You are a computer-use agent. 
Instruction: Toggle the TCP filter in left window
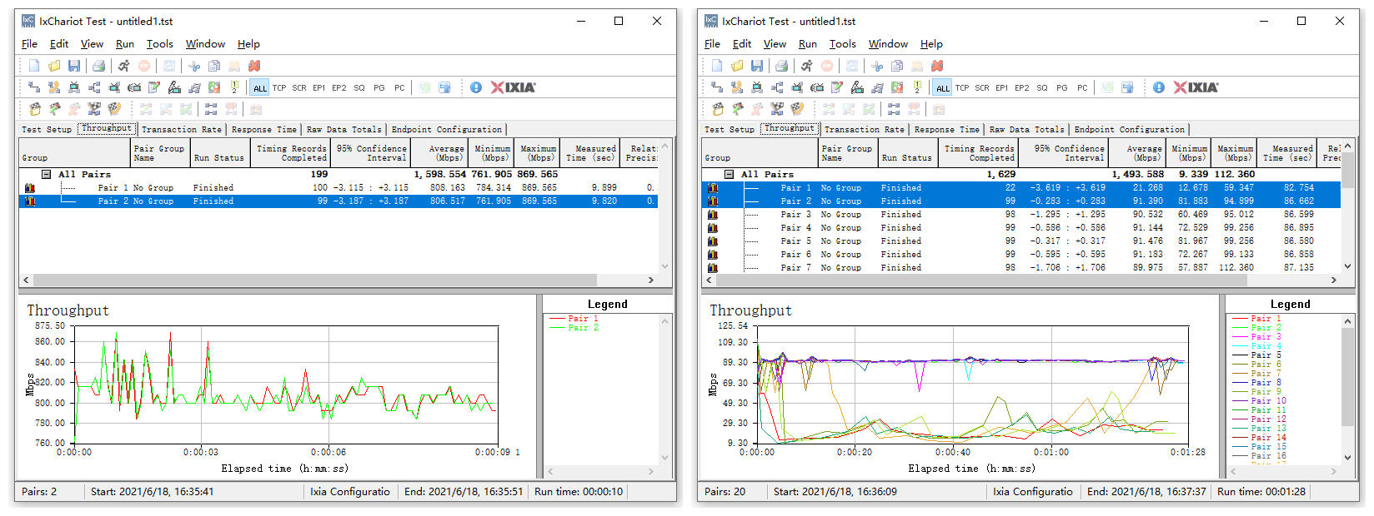279,87
